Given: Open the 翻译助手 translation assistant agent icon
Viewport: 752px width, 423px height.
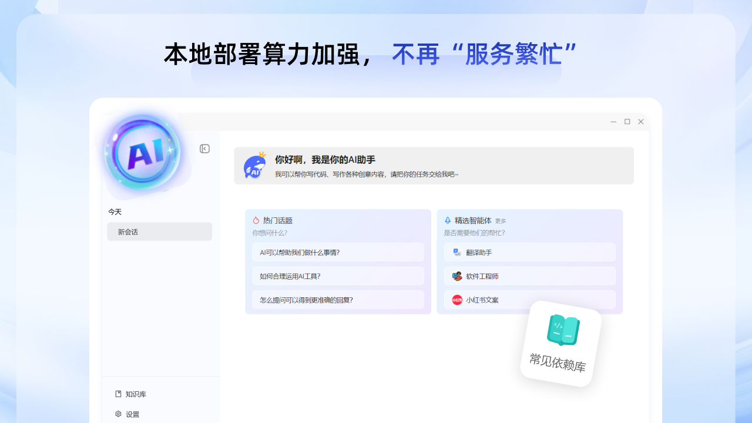Looking at the screenshot, I should click(x=456, y=252).
